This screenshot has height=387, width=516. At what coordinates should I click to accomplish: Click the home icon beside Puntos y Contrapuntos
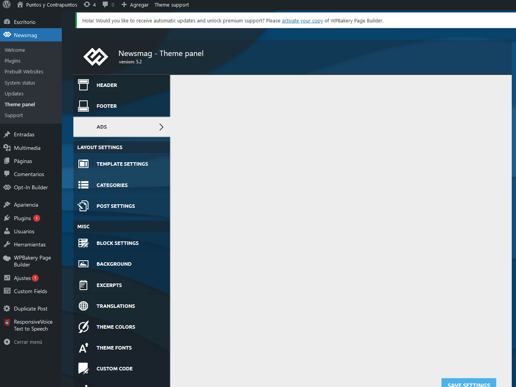[x=20, y=5]
